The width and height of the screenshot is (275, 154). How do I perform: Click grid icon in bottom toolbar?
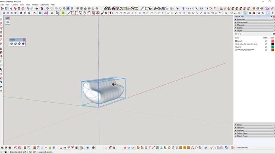158,148
